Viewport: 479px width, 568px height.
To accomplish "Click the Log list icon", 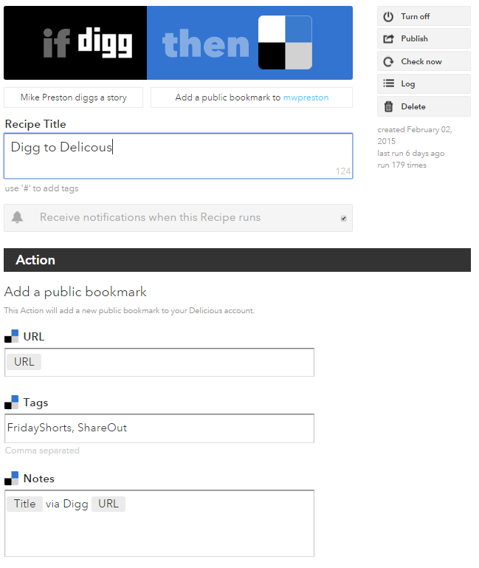I will (388, 83).
